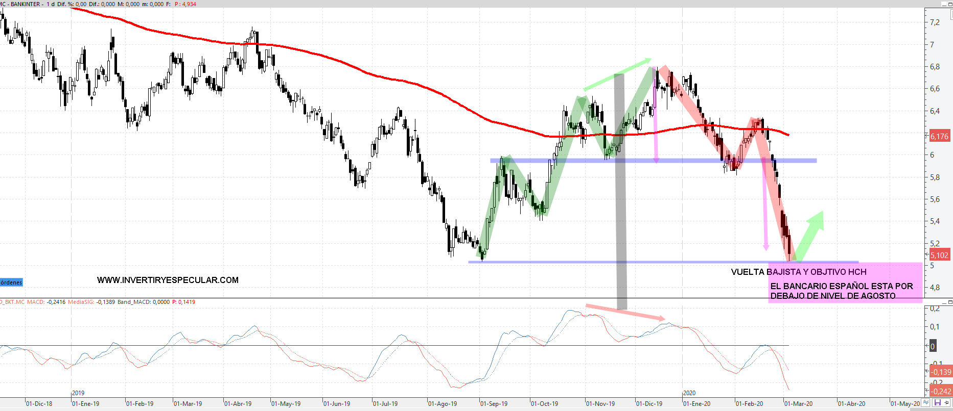Screen dimensions: 953x411
Task: Click the órdenes blue label
Action: coord(11,282)
